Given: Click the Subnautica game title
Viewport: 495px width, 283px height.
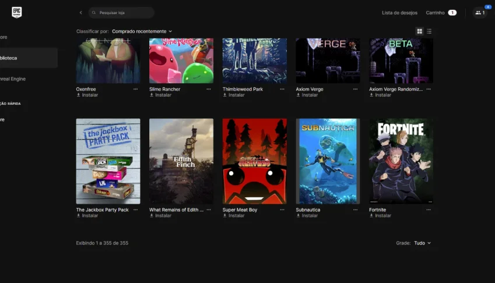Looking at the screenshot, I should (x=308, y=210).
